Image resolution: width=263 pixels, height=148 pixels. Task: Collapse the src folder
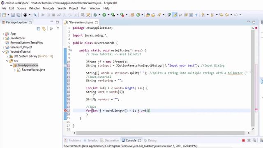coord(7,61)
